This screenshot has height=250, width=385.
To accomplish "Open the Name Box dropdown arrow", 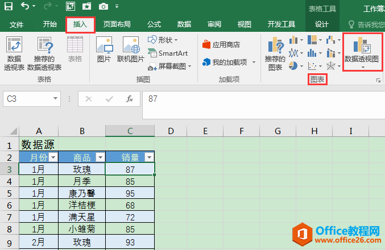I will pos(55,98).
